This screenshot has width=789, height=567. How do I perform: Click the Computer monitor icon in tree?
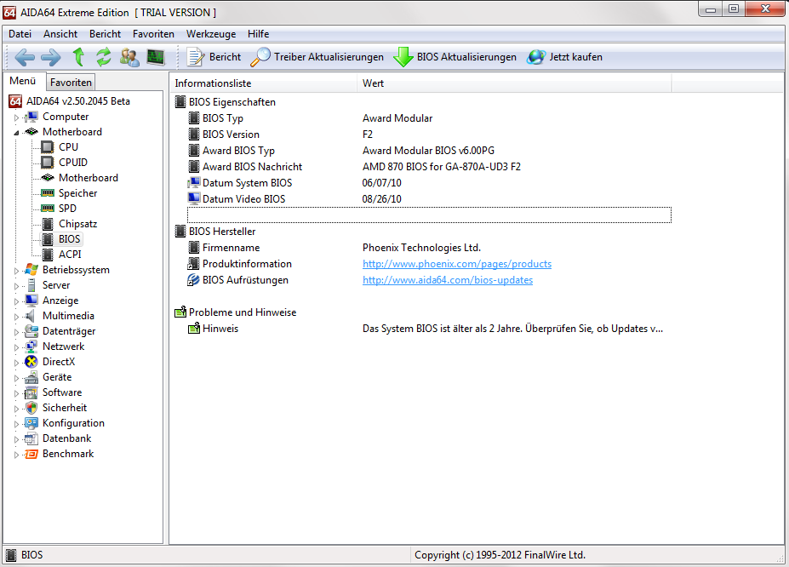pyautogui.click(x=31, y=117)
